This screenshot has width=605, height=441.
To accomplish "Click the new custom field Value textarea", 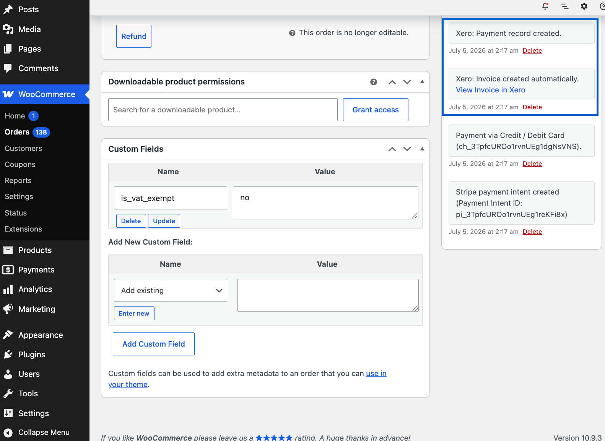I will point(328,295).
